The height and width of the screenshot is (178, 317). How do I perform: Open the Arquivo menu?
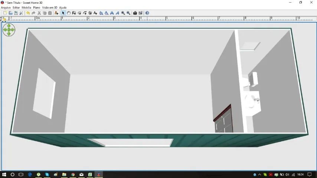click(6, 7)
